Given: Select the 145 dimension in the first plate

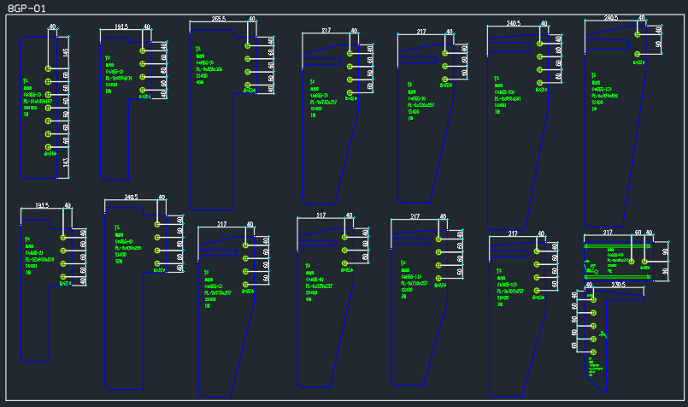Looking at the screenshot, I should (66, 52).
